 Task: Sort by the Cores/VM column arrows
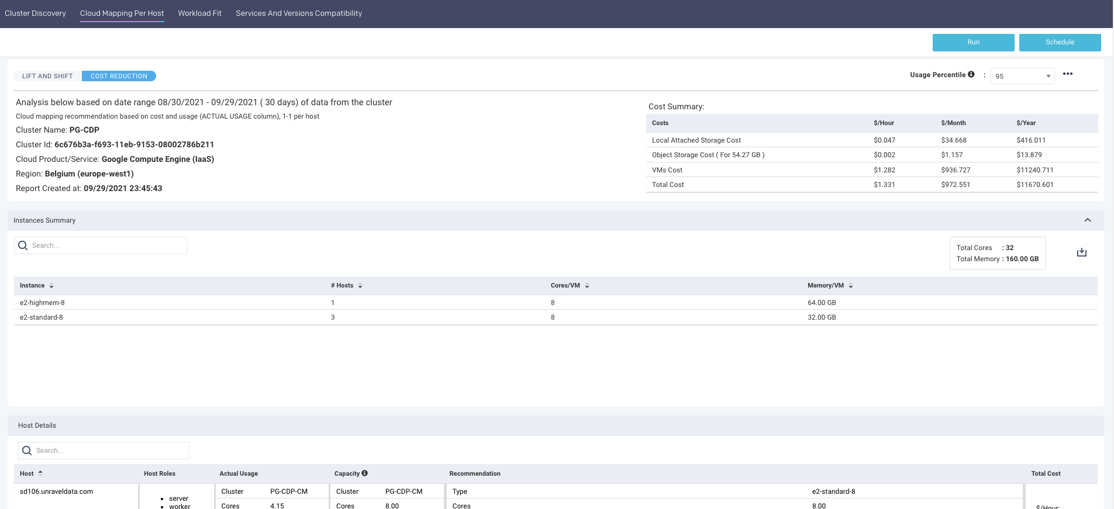[587, 286]
